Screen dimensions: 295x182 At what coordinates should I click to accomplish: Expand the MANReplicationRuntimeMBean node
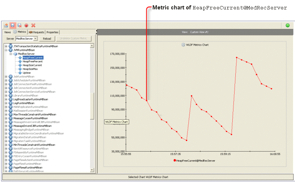(x=6, y=107)
